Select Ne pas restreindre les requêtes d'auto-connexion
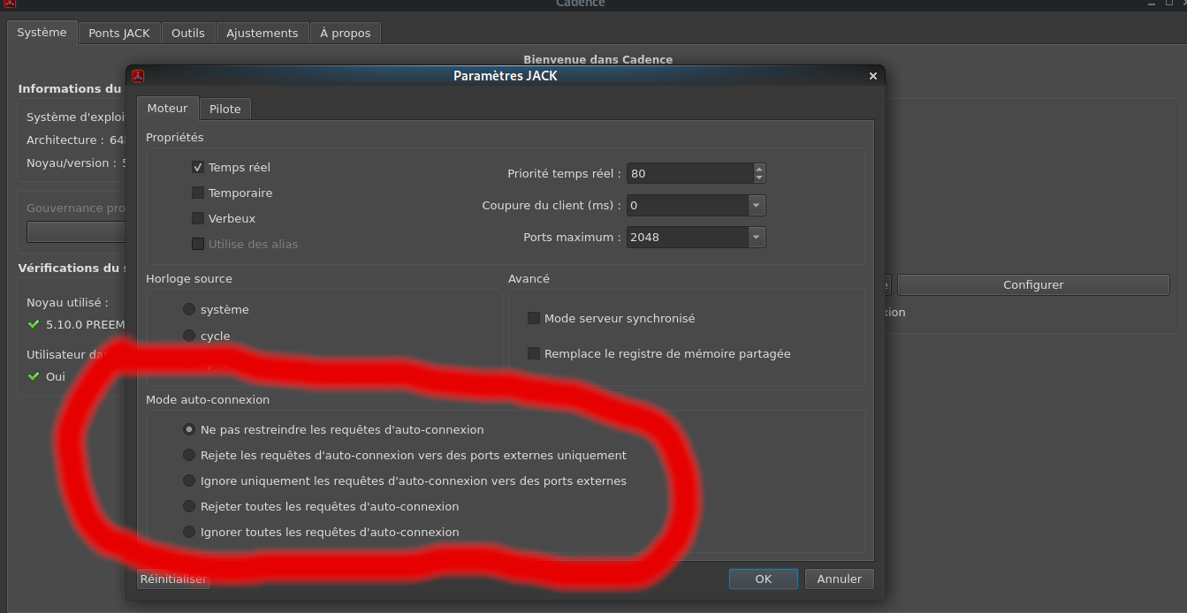Image resolution: width=1187 pixels, height=613 pixels. (189, 429)
